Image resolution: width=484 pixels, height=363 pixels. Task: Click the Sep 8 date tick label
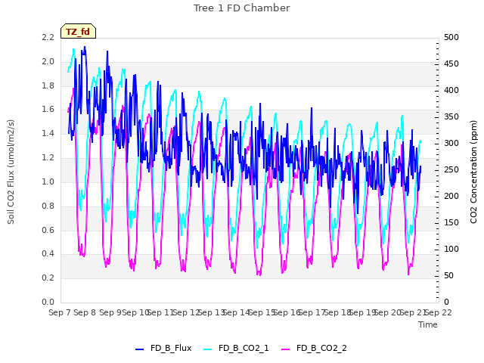point(85,312)
